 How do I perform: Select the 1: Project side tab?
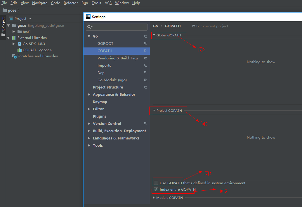click(x=3, y=27)
